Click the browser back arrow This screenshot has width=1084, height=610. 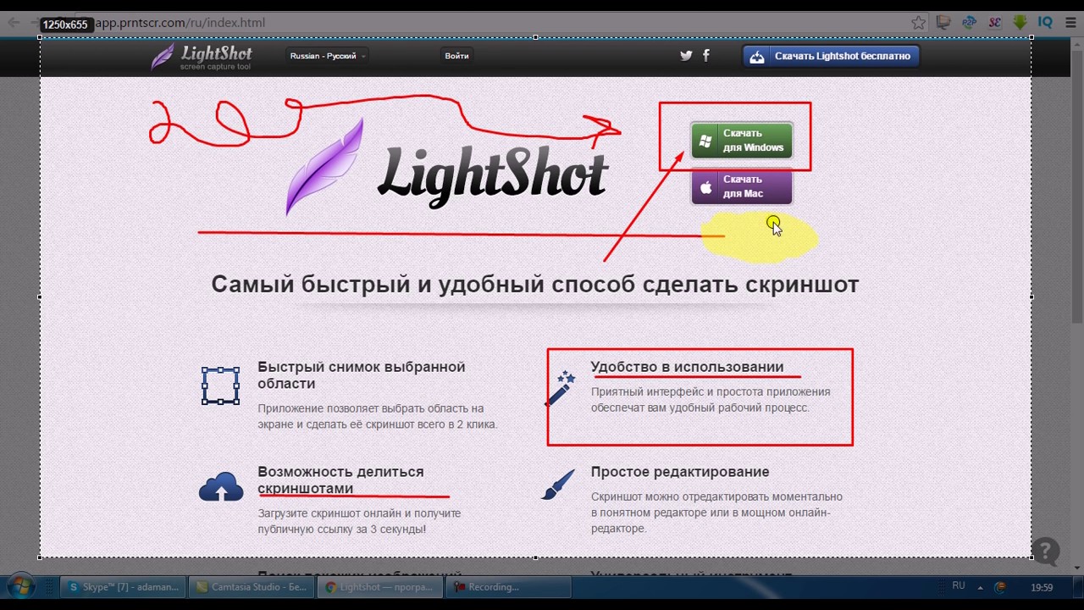[x=14, y=23]
